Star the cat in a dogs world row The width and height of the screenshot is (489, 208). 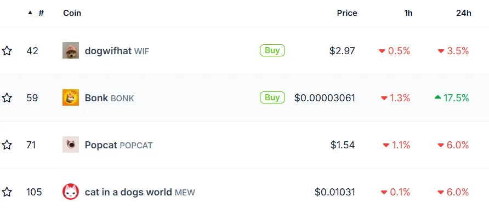[7, 192]
